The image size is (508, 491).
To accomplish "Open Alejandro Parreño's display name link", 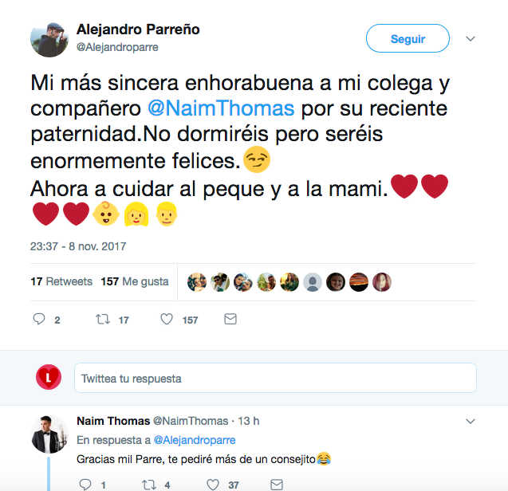I will point(138,29).
